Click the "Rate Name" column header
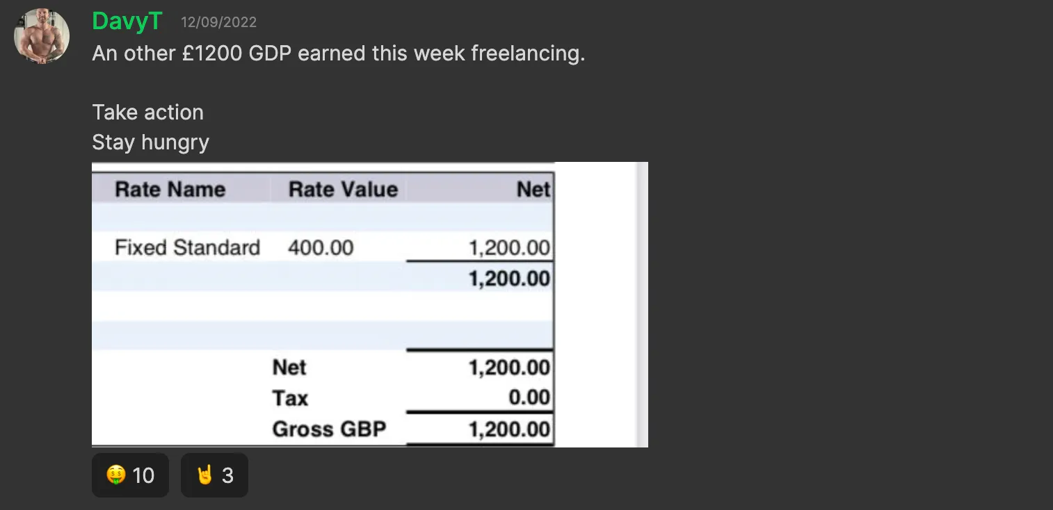This screenshot has height=510, width=1053. [170, 189]
